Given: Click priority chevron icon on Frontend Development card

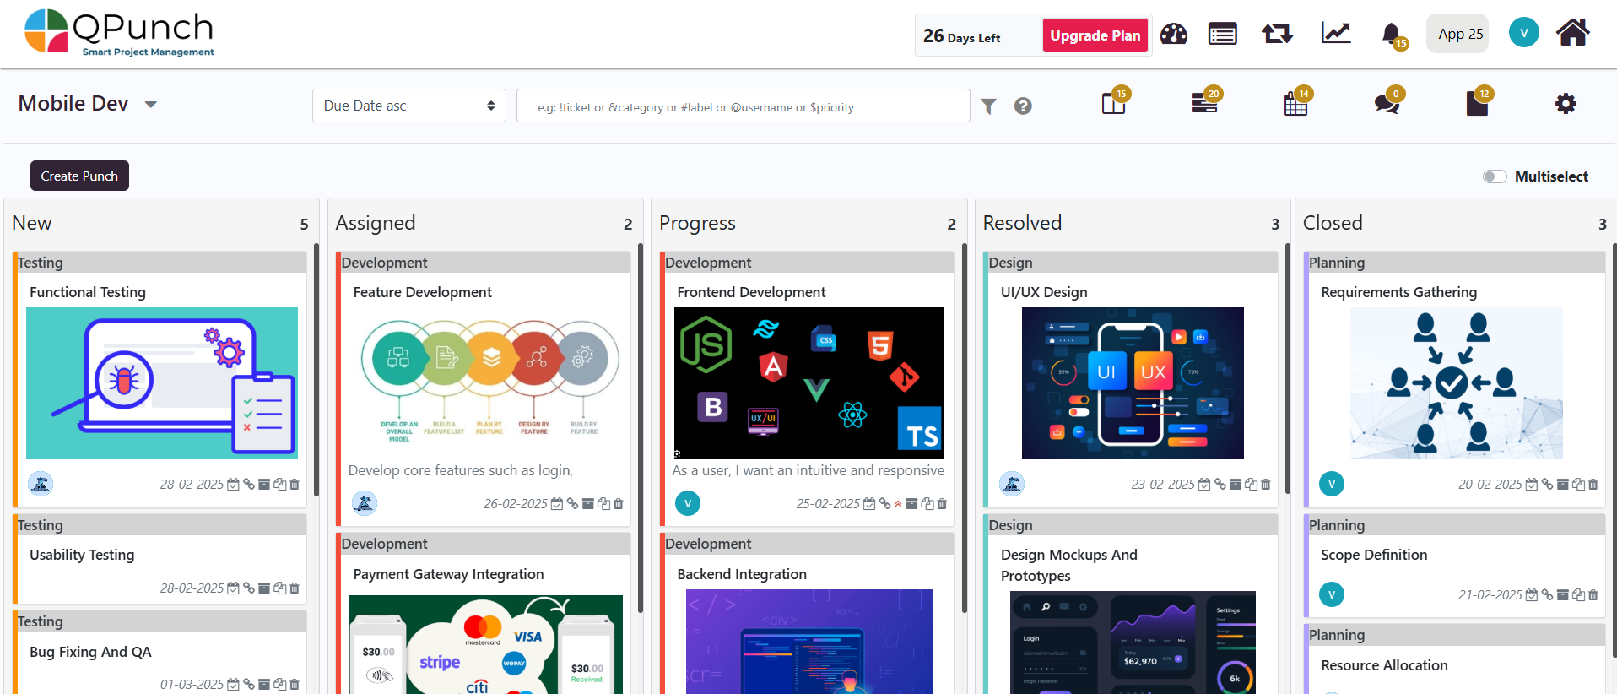Looking at the screenshot, I should (898, 504).
